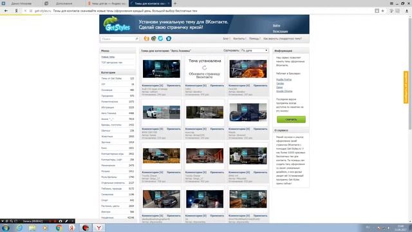Click the browser address bar URL
The width and height of the screenshot is (412, 232).
point(42,11)
